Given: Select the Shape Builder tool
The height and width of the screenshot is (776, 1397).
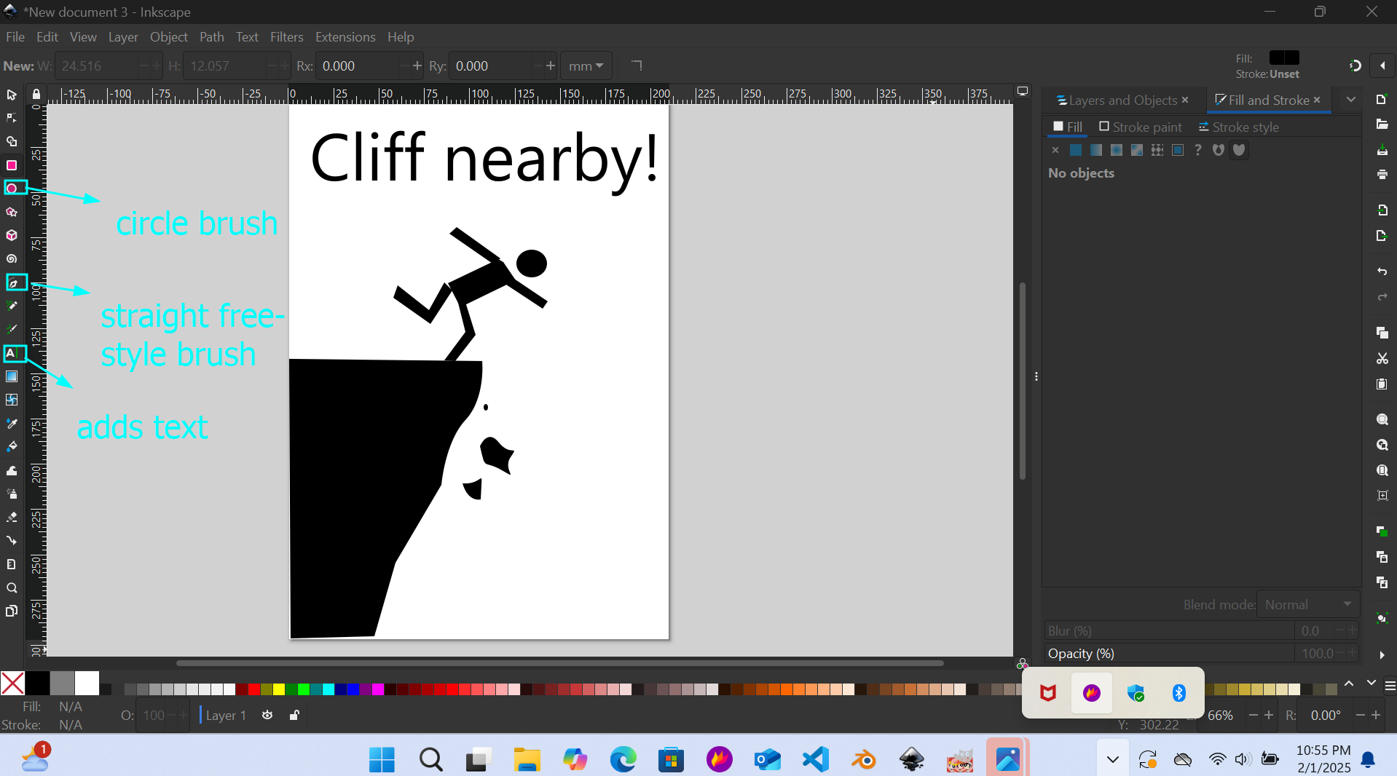Looking at the screenshot, I should tap(12, 141).
